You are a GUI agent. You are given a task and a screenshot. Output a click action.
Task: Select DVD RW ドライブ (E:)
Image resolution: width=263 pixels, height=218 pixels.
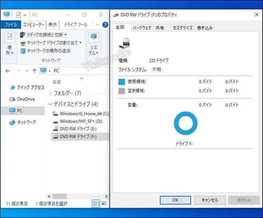(x=74, y=129)
